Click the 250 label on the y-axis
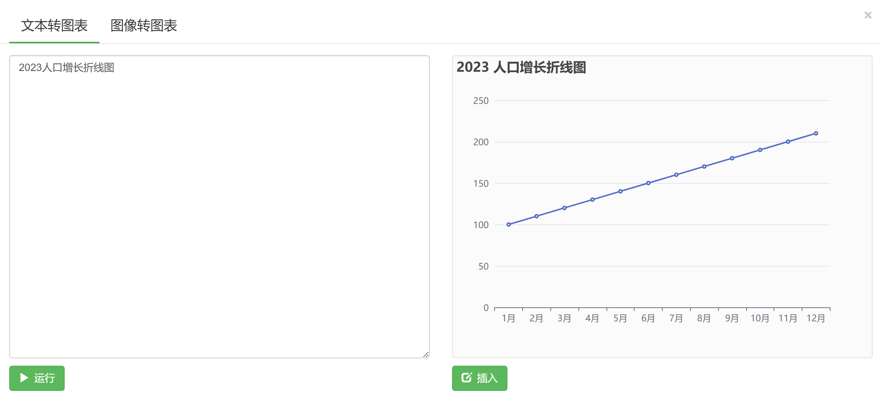Screen dimensions: 880x399 coord(481,100)
